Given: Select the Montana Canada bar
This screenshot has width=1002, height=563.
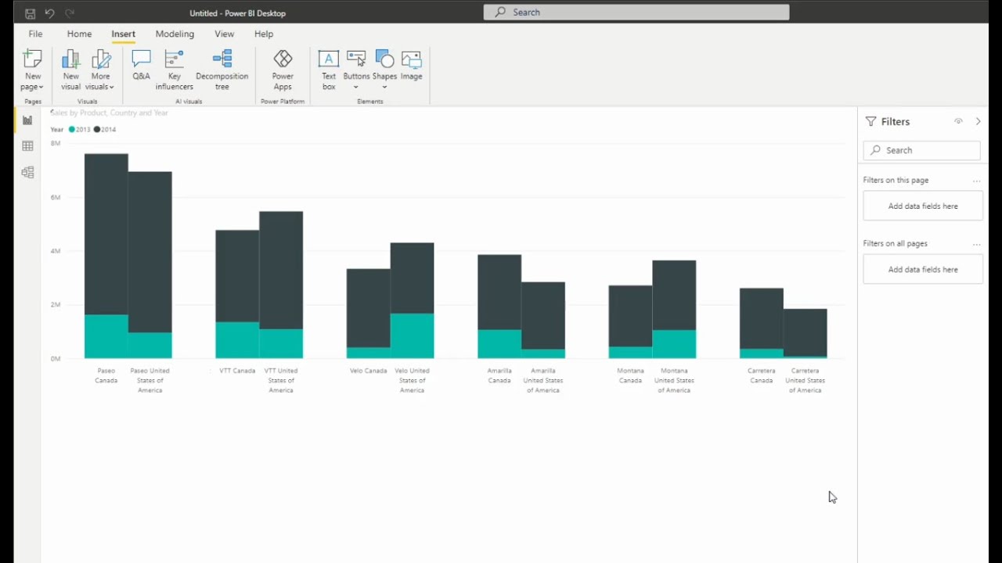Looking at the screenshot, I should [631, 321].
